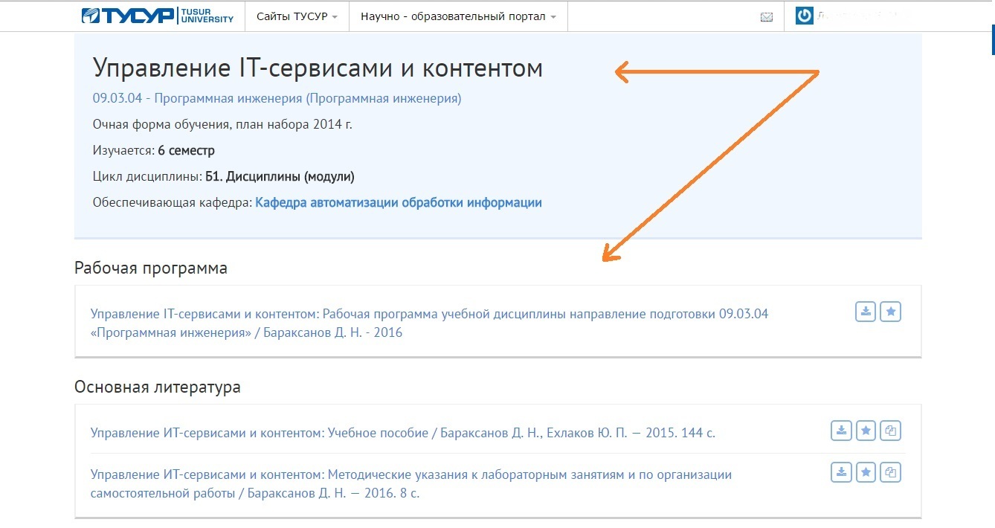Copy citation for Методические указания 2016
The height and width of the screenshot is (528, 995).
tap(891, 471)
